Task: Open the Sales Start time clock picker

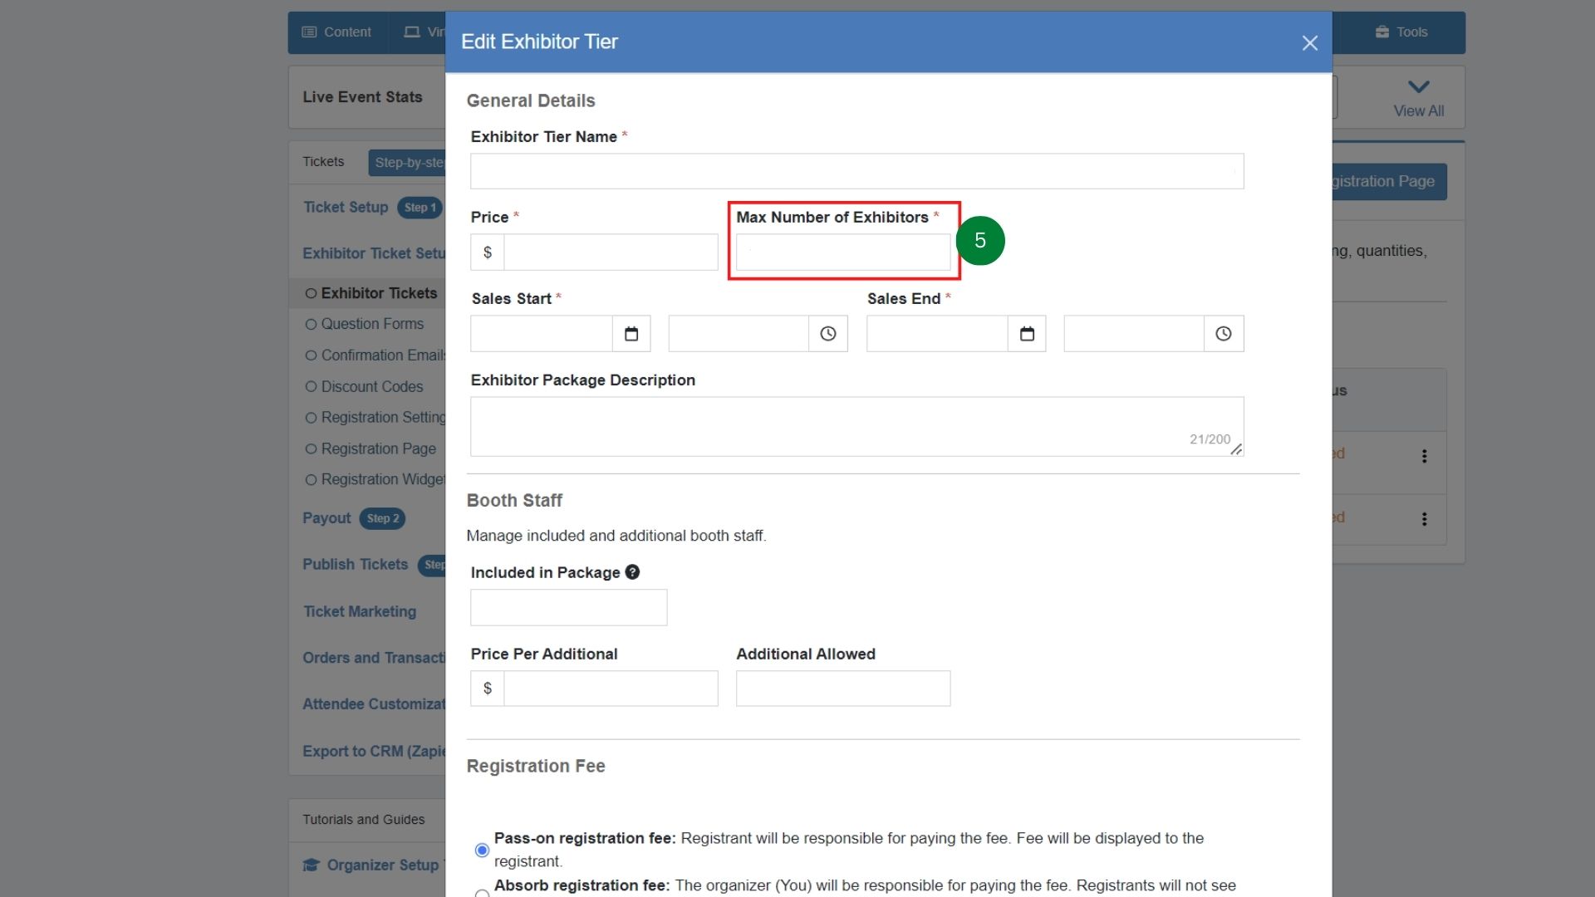Action: pyautogui.click(x=828, y=334)
